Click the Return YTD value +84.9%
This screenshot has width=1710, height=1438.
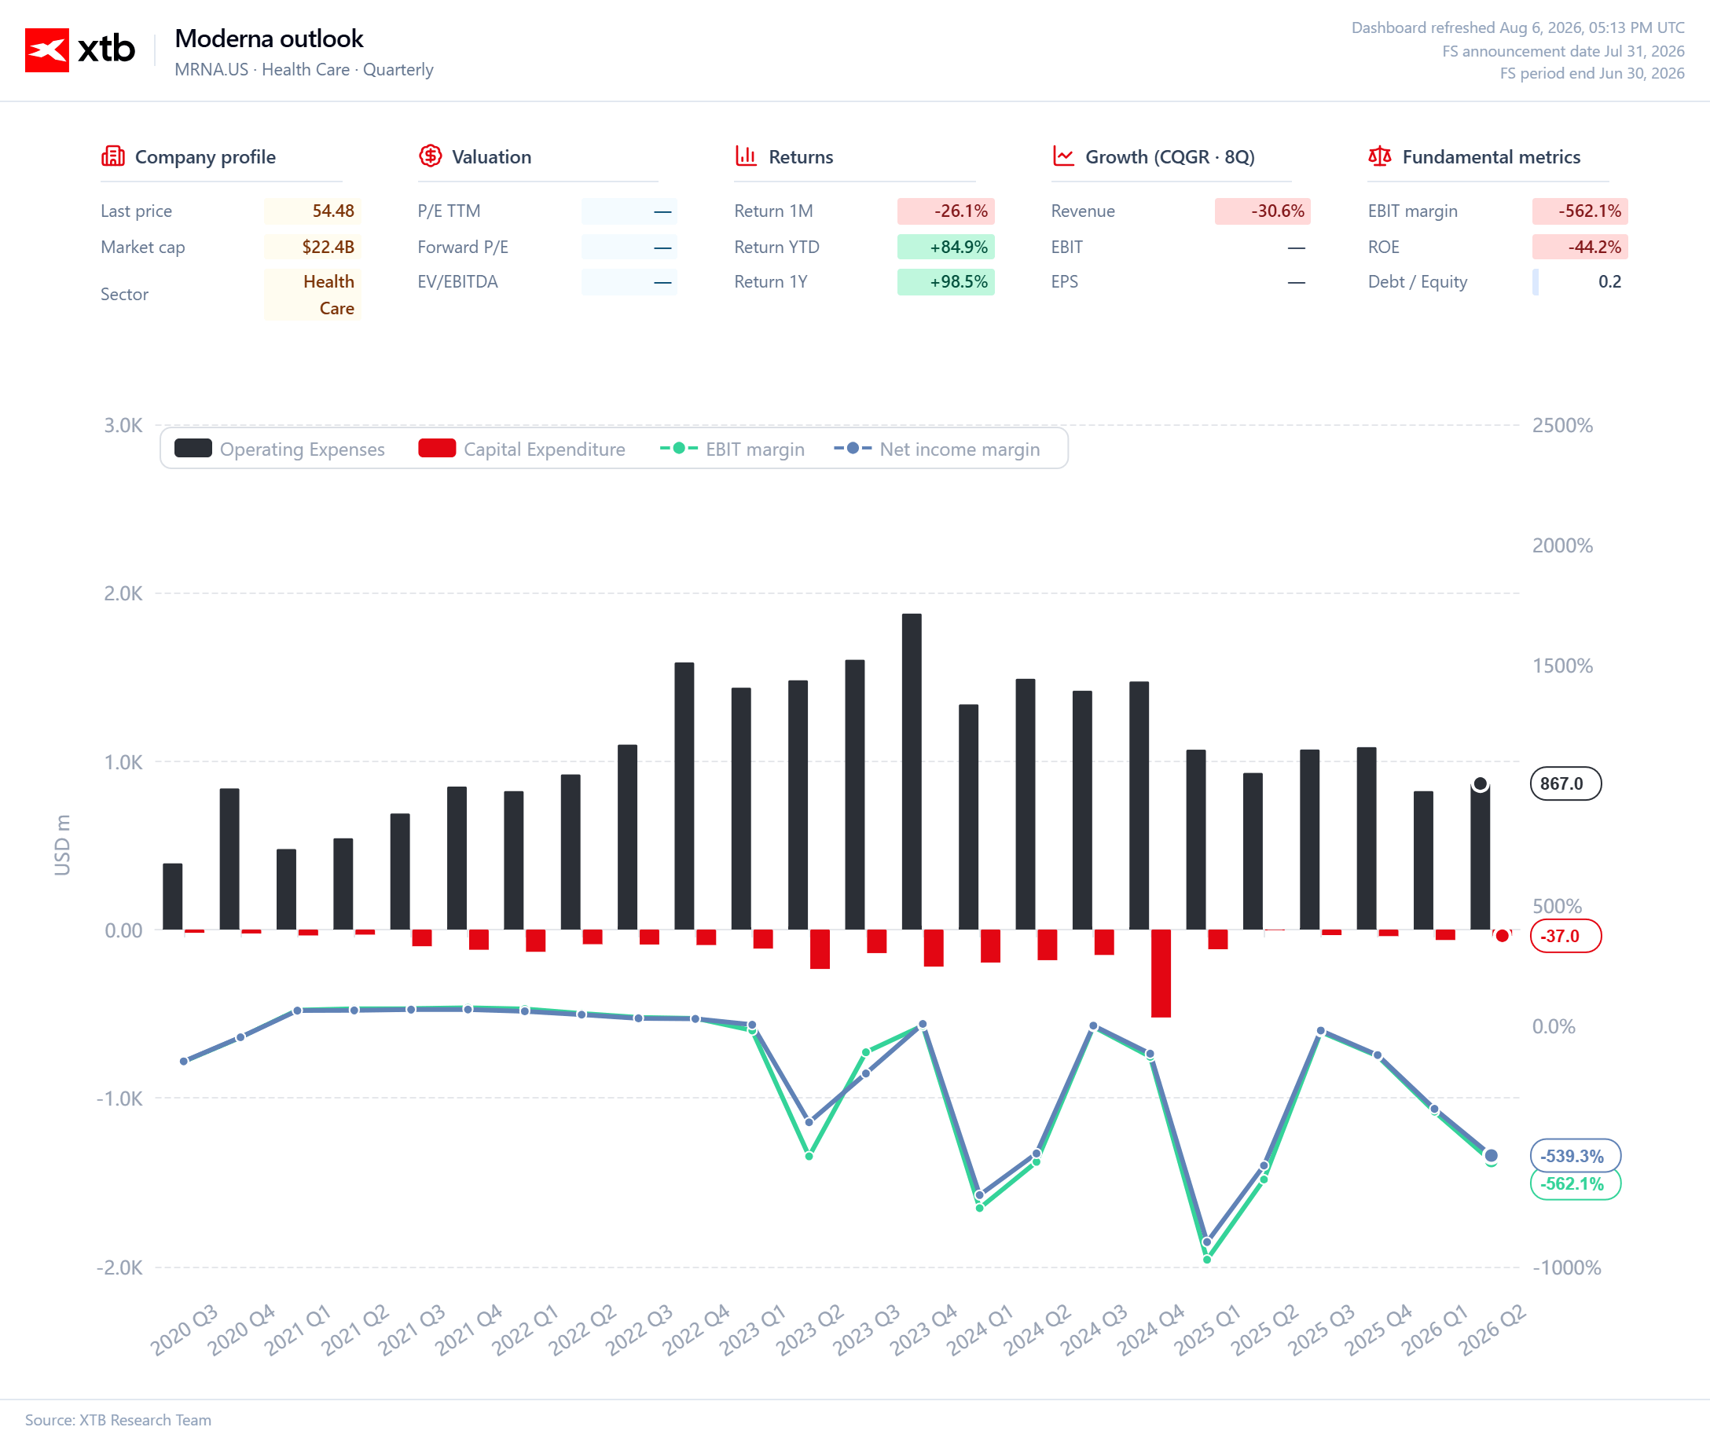[945, 247]
